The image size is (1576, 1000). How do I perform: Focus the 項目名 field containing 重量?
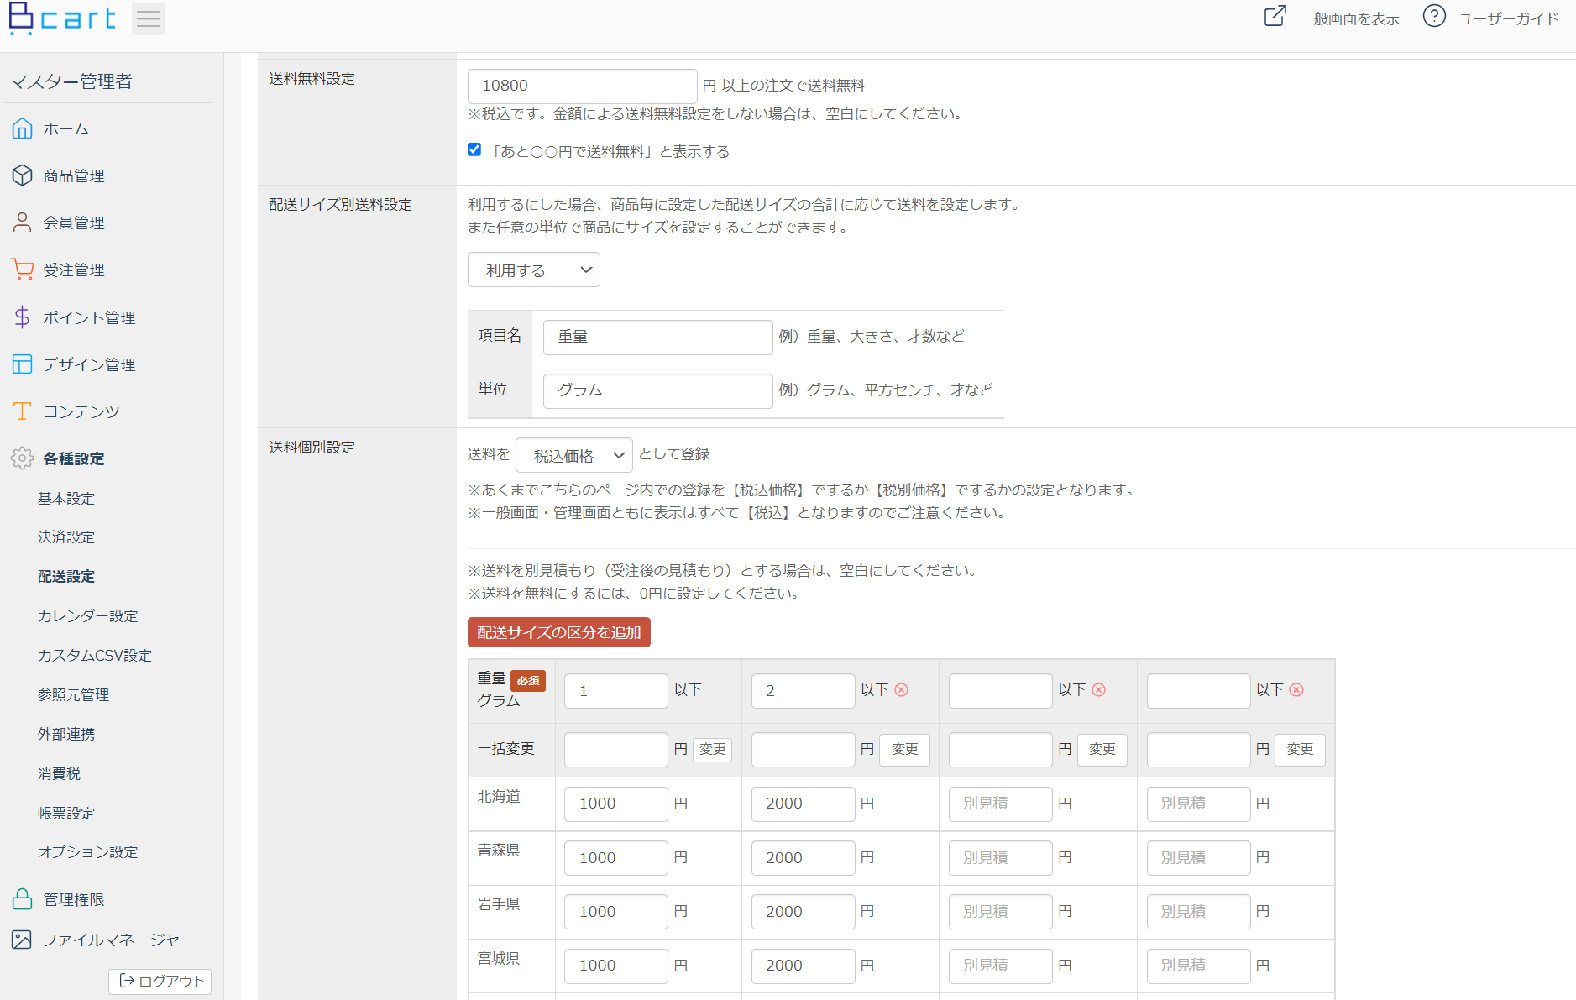click(x=658, y=337)
